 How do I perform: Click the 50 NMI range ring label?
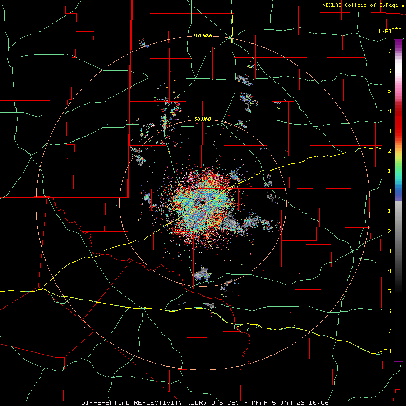(203, 119)
